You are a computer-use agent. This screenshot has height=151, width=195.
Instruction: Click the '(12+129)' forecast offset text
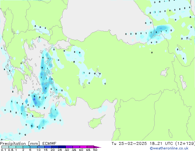185,144
